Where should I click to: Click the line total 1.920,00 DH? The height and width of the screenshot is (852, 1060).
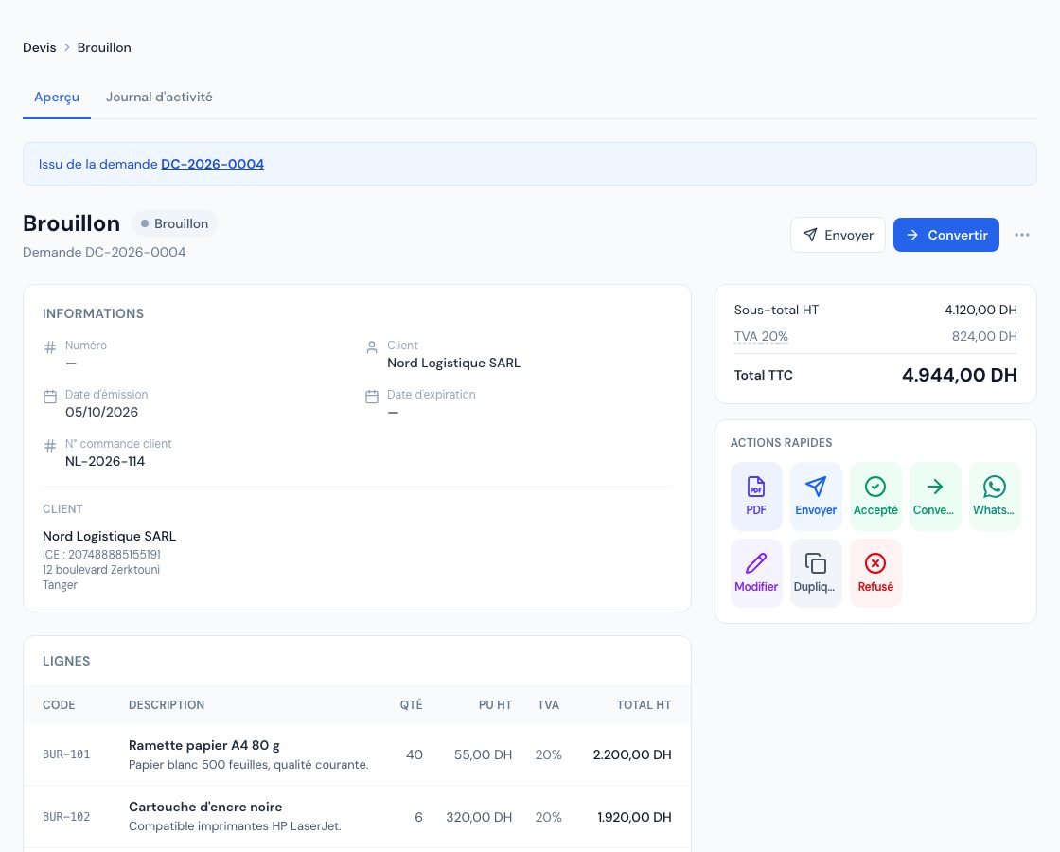click(x=634, y=817)
